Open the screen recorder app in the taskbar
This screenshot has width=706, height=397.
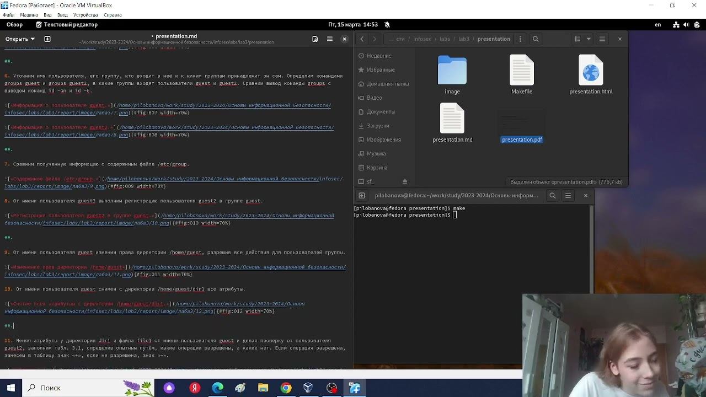pos(331,388)
